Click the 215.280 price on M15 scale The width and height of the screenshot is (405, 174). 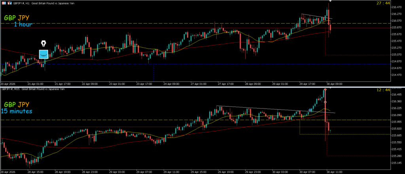396,156
